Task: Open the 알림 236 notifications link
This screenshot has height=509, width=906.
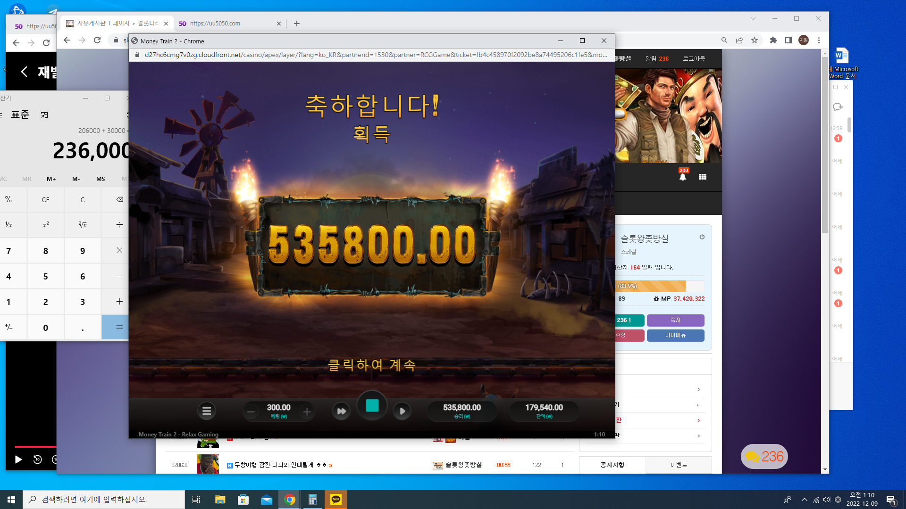Action: (657, 59)
